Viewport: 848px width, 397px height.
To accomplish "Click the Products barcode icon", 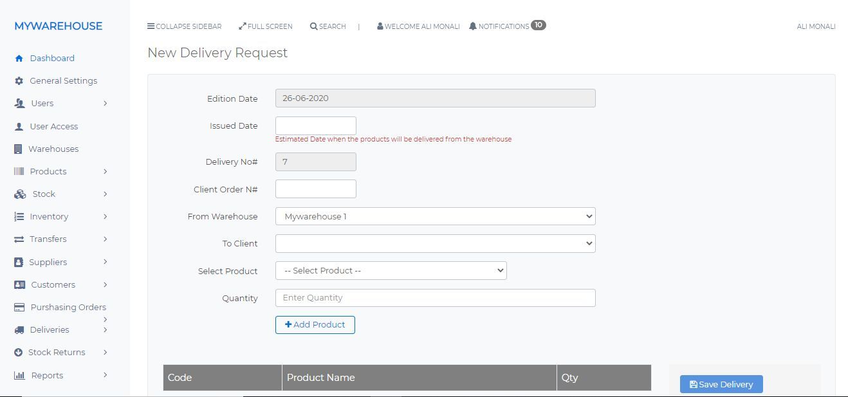I will tap(19, 172).
